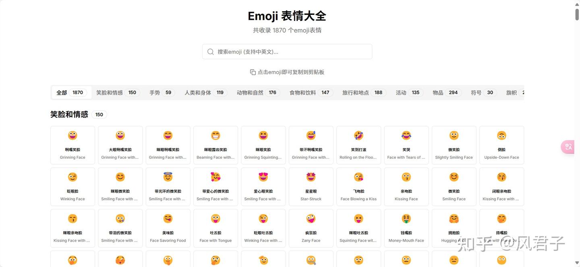Copy the Grinning Face emoji
Viewport: 580px width, 267px height.
(72, 145)
